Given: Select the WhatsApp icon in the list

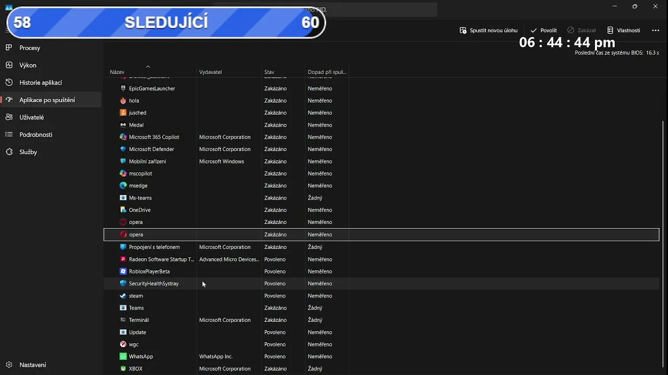Looking at the screenshot, I should 123,356.
